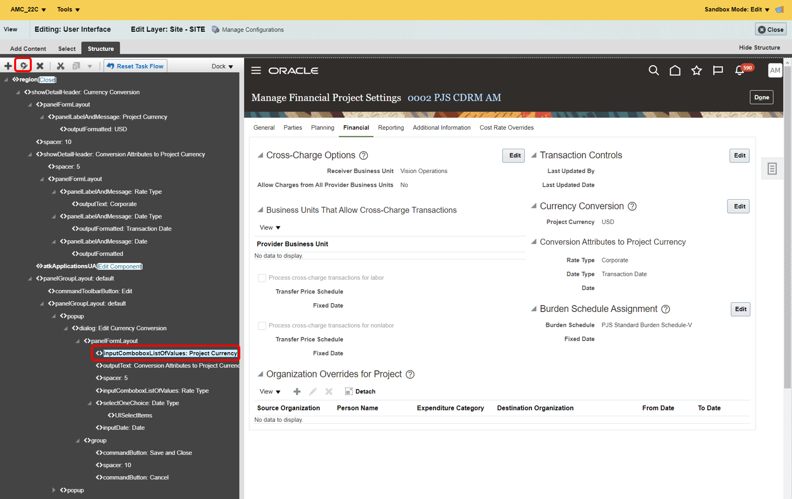Open the View menu in the editor bar
This screenshot has width=792, height=499.
point(11,29)
